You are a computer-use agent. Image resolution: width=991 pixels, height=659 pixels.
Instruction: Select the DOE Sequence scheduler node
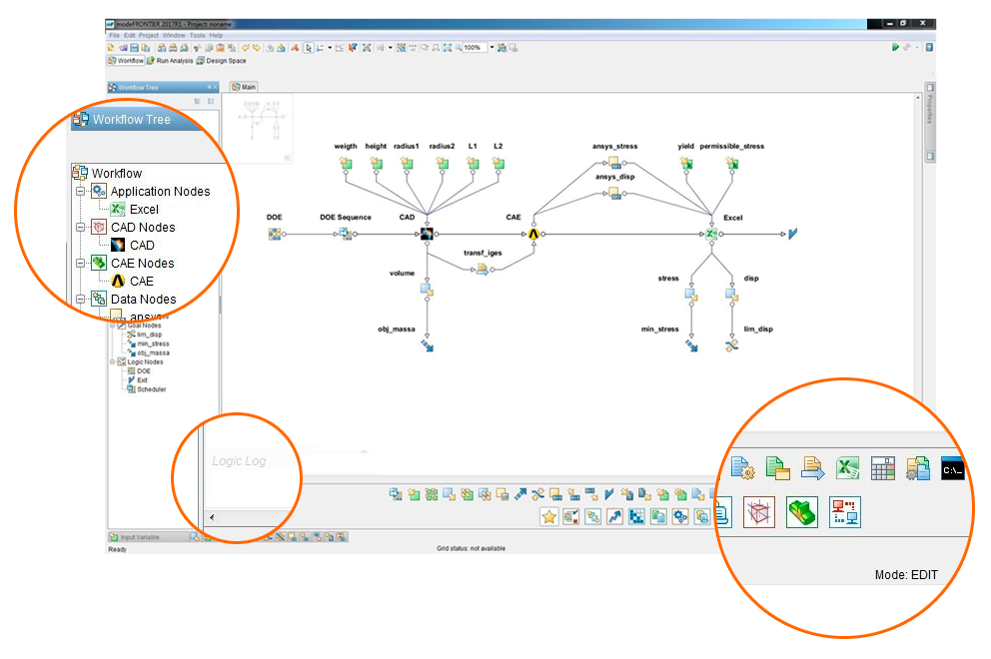pyautogui.click(x=345, y=234)
